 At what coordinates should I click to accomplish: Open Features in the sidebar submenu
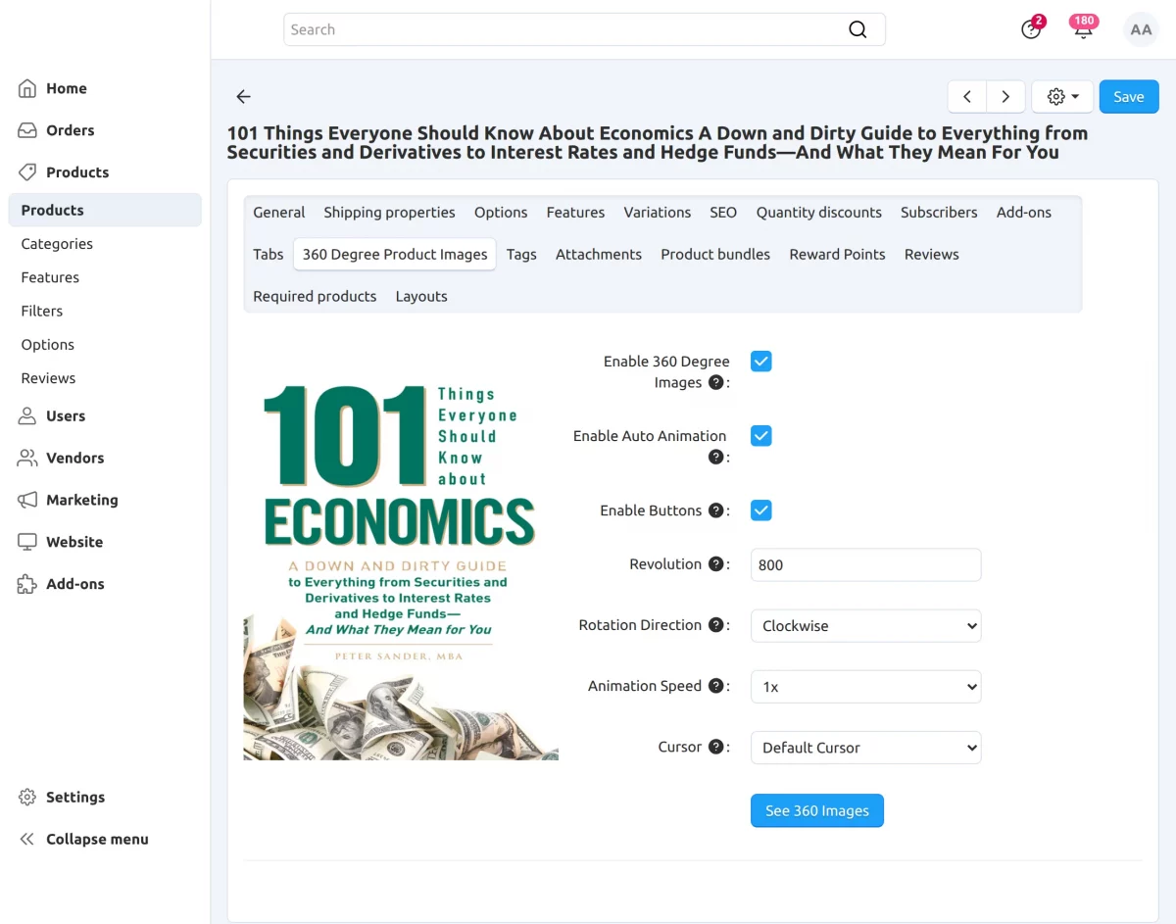coord(50,277)
